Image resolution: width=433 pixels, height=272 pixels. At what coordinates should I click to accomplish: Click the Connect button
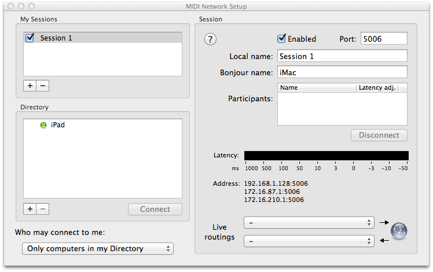[155, 209]
